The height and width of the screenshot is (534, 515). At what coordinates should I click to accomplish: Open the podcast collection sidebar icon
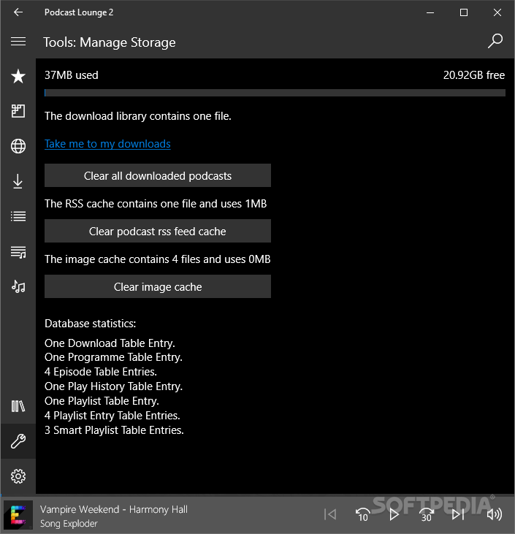point(18,111)
